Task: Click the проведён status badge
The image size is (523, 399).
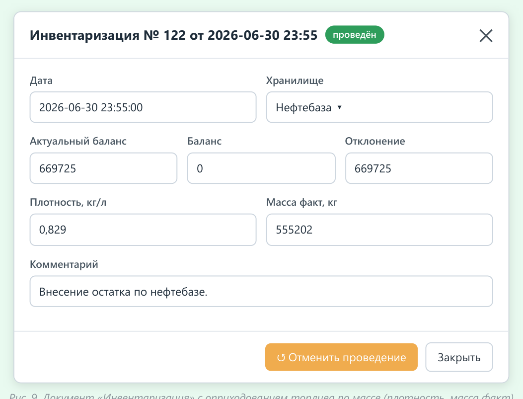Action: pyautogui.click(x=355, y=35)
